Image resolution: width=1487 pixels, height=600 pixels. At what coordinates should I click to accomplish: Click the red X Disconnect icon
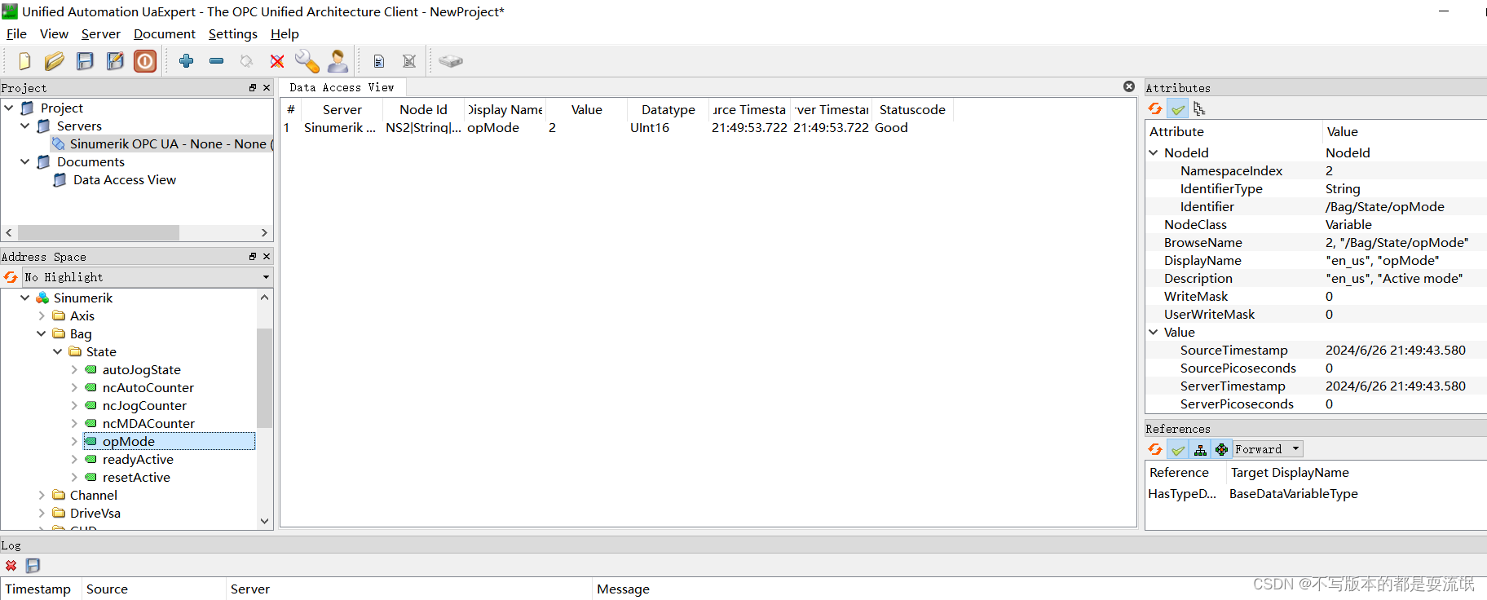(x=277, y=61)
